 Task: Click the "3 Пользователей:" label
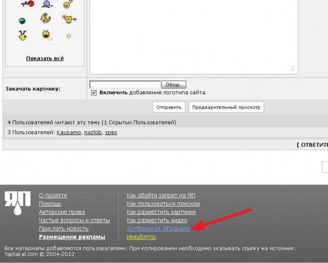click(31, 132)
